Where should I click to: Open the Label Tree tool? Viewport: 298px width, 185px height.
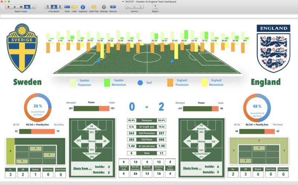tap(94, 7)
